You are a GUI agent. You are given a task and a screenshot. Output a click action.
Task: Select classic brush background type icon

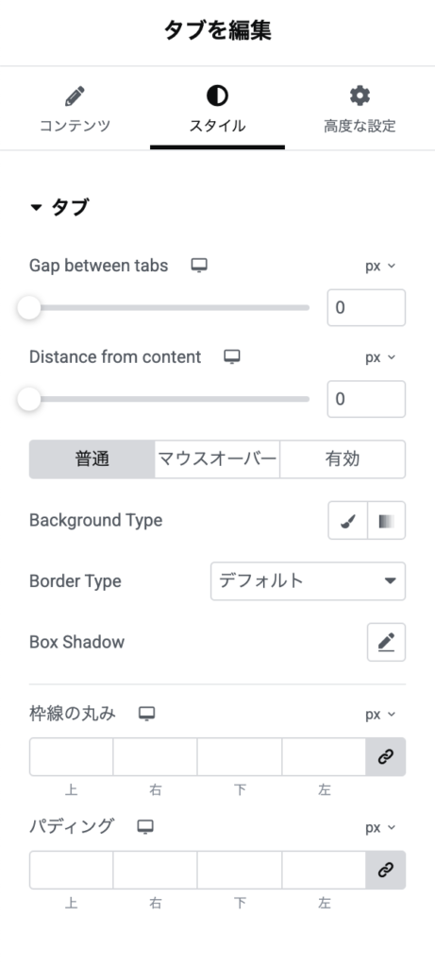(x=347, y=521)
